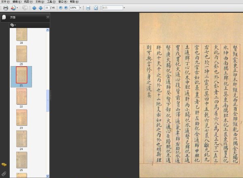Image resolution: width=243 pixels, height=178 pixels.
Task: Open the 文件 (File) menu
Action: coord(5,2)
